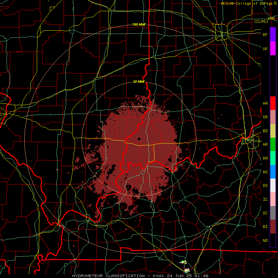Image resolution: width=278 pixels, height=278 pixels.
Task: Click the 'NEXLAB-College of DuPage' credit text
Action: pos(246,3)
